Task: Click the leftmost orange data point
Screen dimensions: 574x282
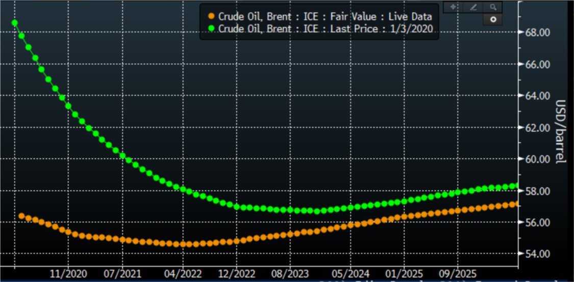Action: pos(21,216)
